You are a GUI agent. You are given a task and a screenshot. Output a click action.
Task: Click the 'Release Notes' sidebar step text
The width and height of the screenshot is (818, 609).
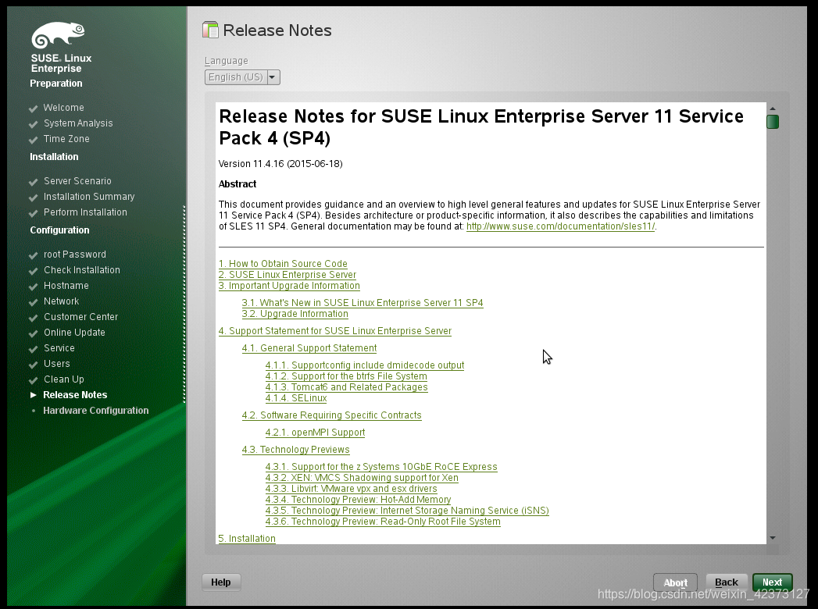pyautogui.click(x=75, y=395)
